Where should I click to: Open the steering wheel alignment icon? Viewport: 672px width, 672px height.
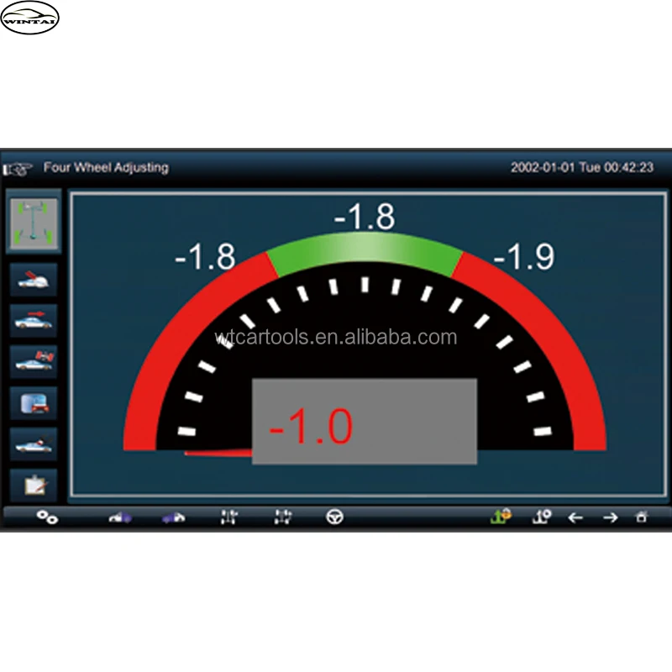[x=334, y=518]
